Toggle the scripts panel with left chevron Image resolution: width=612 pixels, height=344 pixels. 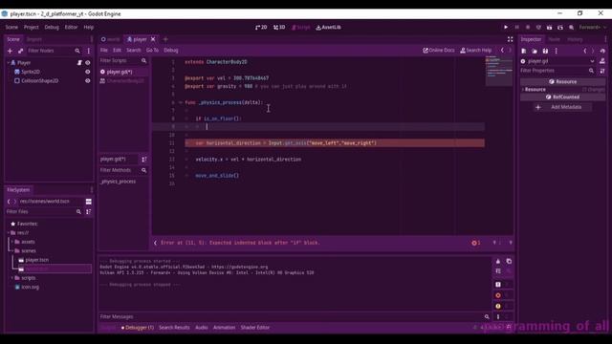coord(155,243)
